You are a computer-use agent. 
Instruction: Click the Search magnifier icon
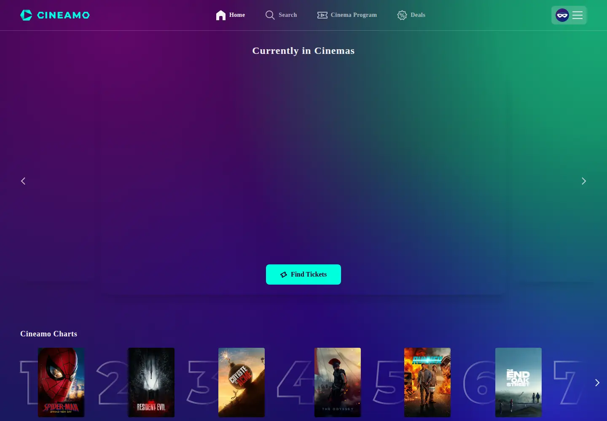[270, 15]
